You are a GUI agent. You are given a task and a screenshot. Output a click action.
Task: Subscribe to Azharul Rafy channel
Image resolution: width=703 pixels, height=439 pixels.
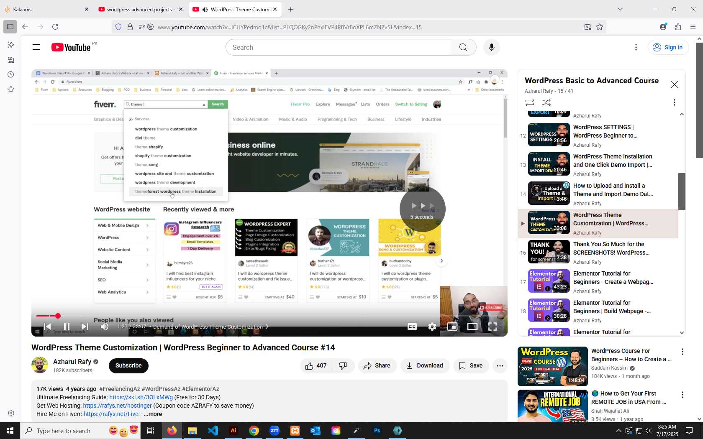tap(128, 365)
